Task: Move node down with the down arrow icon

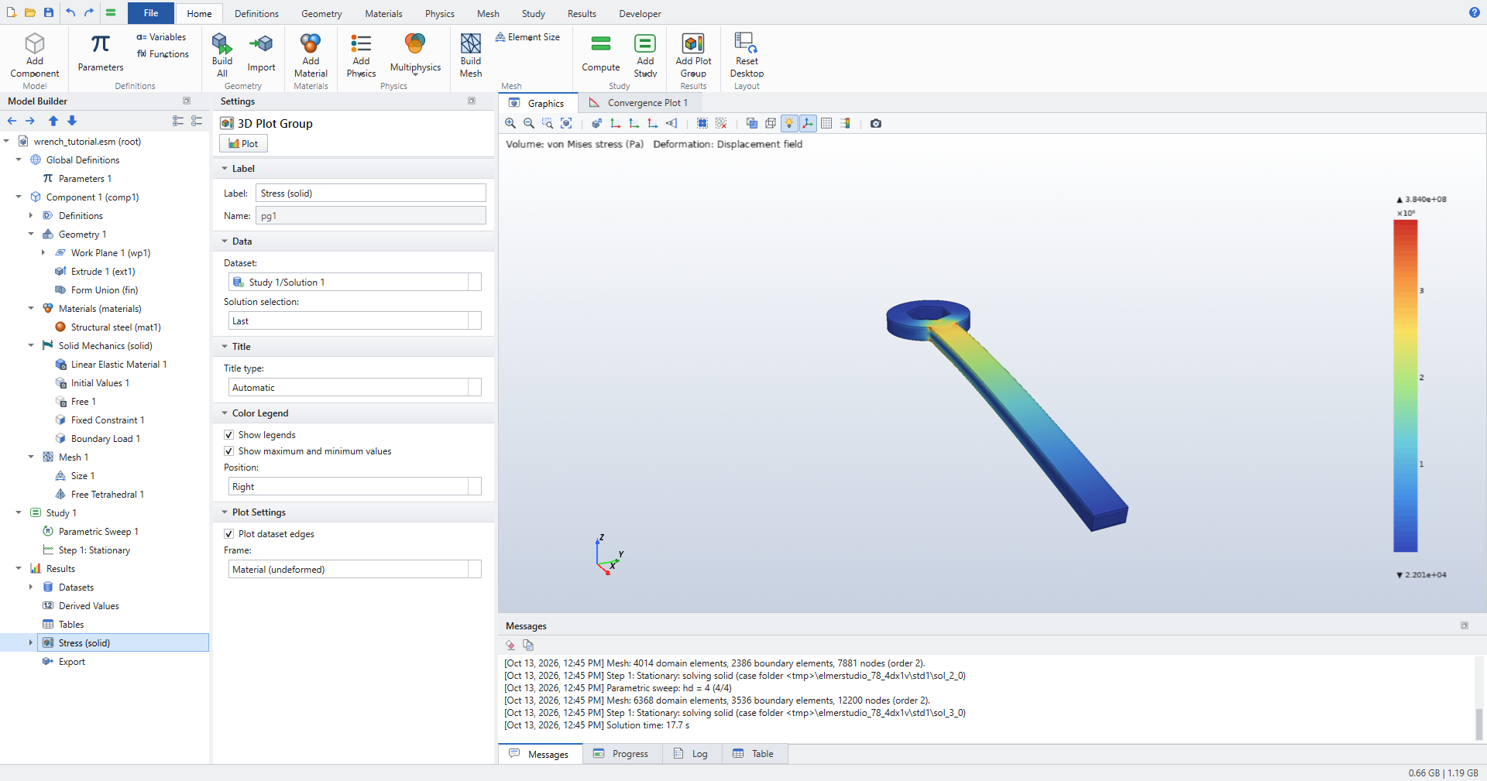Action: 72,121
